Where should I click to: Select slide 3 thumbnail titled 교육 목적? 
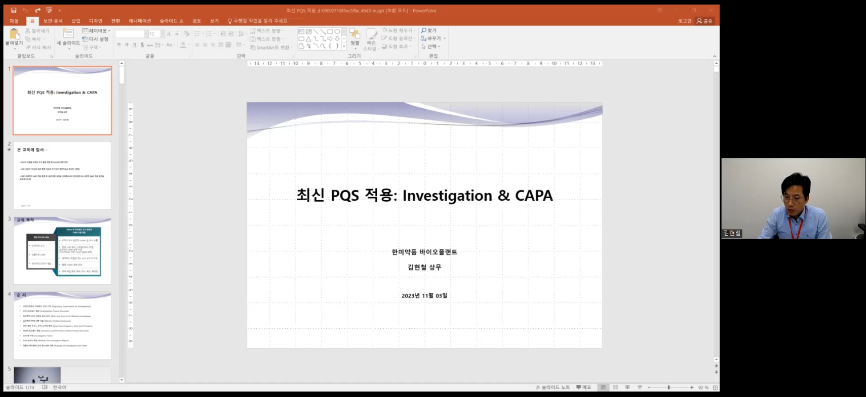pos(62,250)
